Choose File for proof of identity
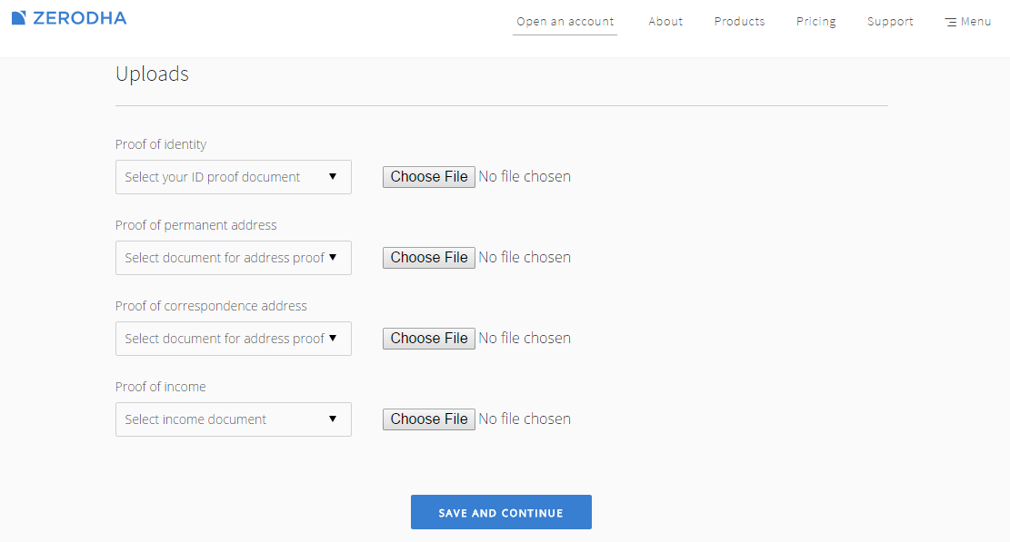 click(429, 177)
